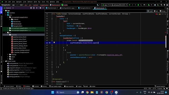Click Select Opened File target icon
The image size is (169, 95).
pos(31,8)
